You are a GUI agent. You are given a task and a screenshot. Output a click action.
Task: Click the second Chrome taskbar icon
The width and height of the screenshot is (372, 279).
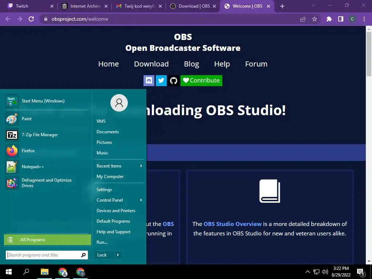pyautogui.click(x=80, y=272)
